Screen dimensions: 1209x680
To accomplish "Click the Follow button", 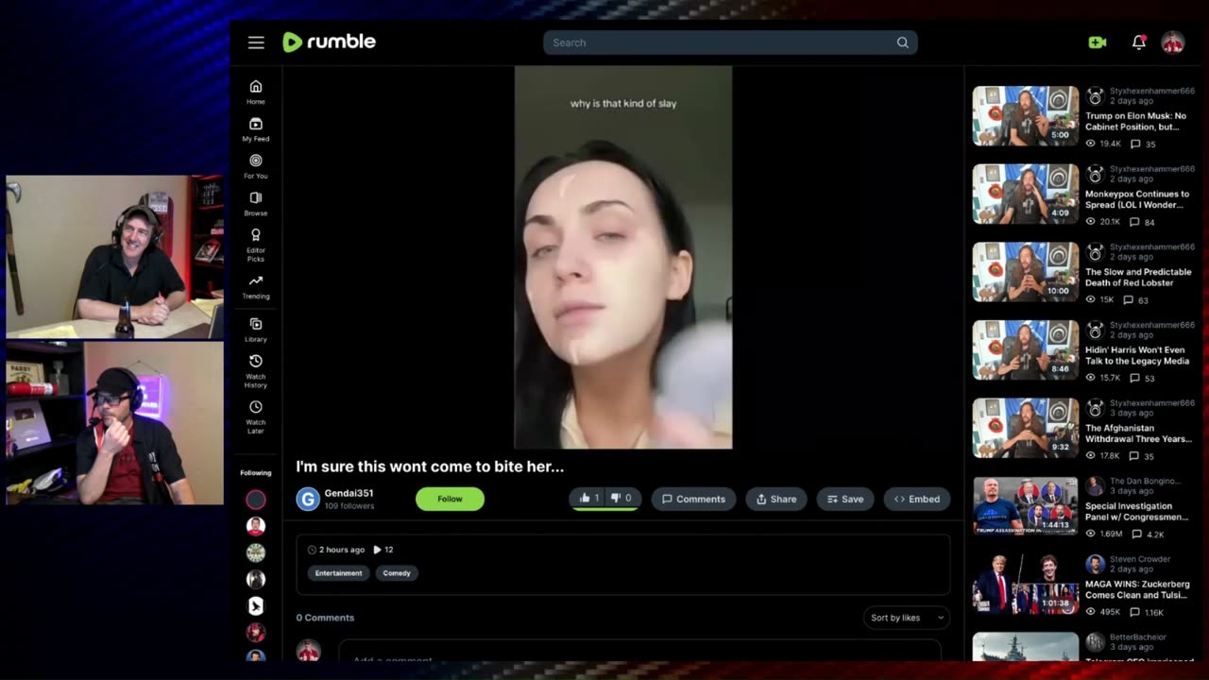I will [450, 499].
